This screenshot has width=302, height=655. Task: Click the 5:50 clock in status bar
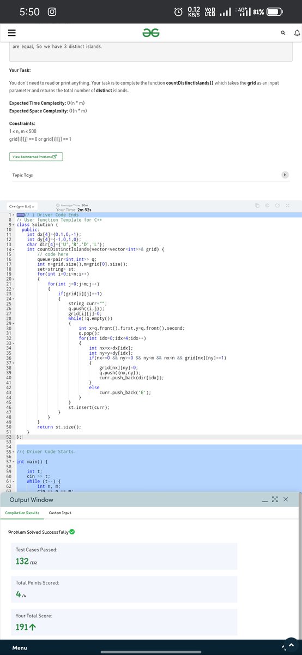click(30, 11)
